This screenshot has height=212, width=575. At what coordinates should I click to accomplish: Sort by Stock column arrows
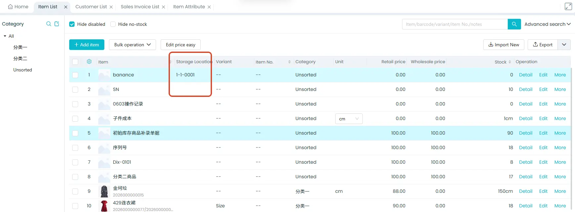tap(509, 62)
